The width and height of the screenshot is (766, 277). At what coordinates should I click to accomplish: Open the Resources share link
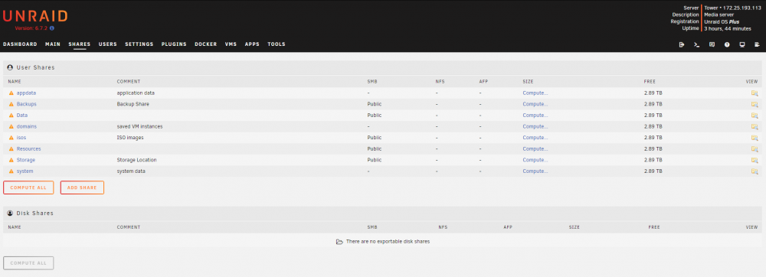29,148
